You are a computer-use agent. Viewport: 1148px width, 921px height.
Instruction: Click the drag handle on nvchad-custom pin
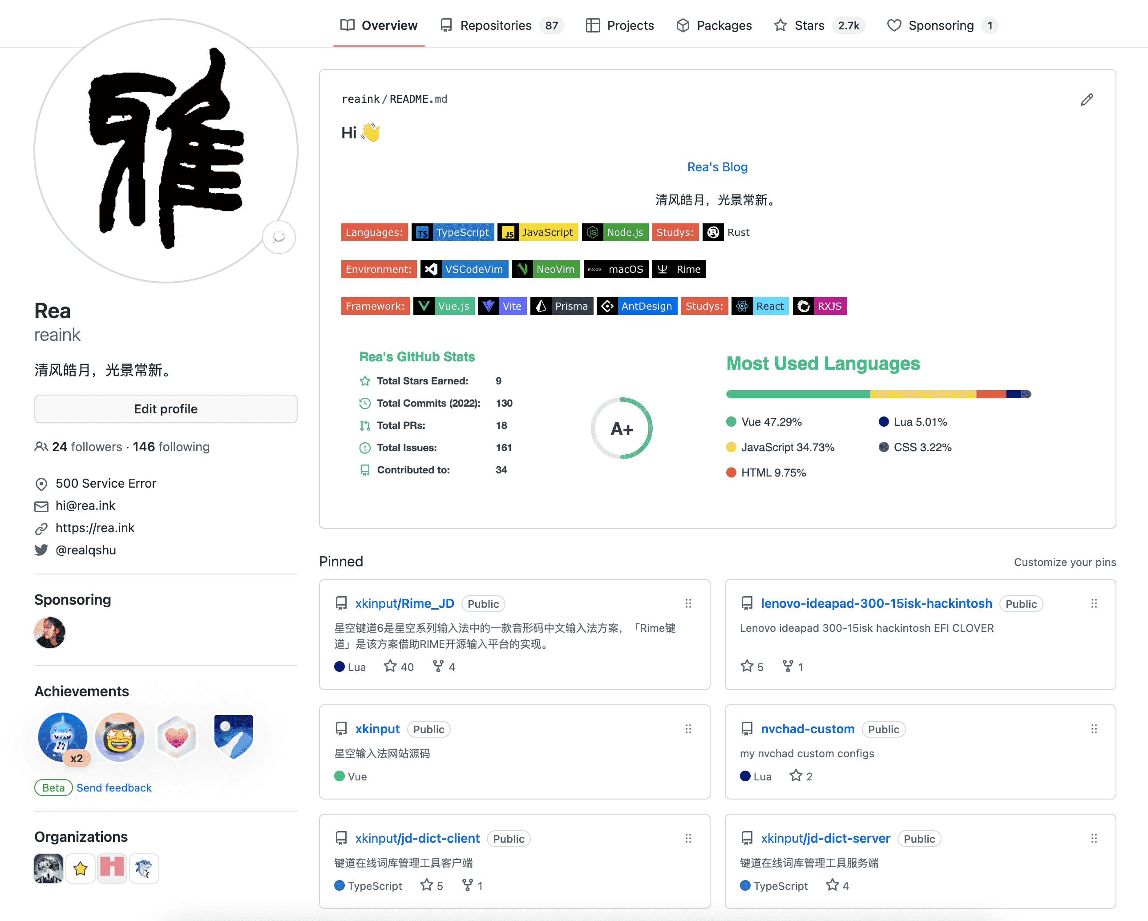(x=1094, y=729)
